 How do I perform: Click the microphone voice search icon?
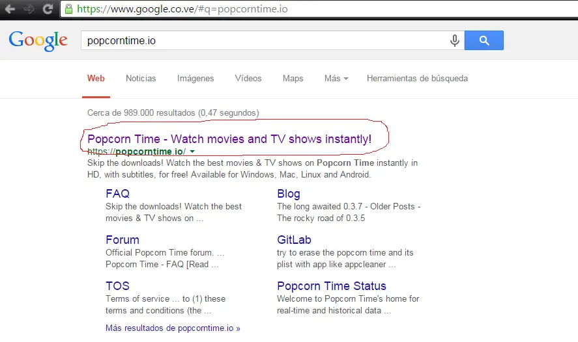455,40
